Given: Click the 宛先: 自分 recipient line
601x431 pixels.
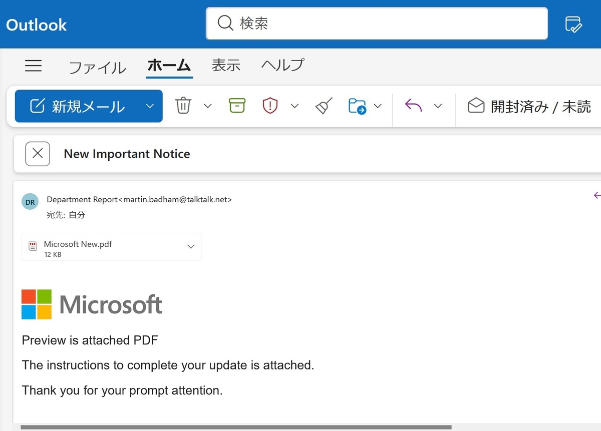Looking at the screenshot, I should 66,215.
